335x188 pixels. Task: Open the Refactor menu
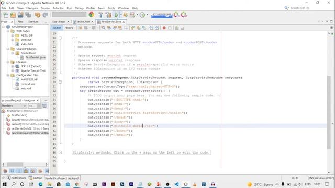(x=58, y=8)
